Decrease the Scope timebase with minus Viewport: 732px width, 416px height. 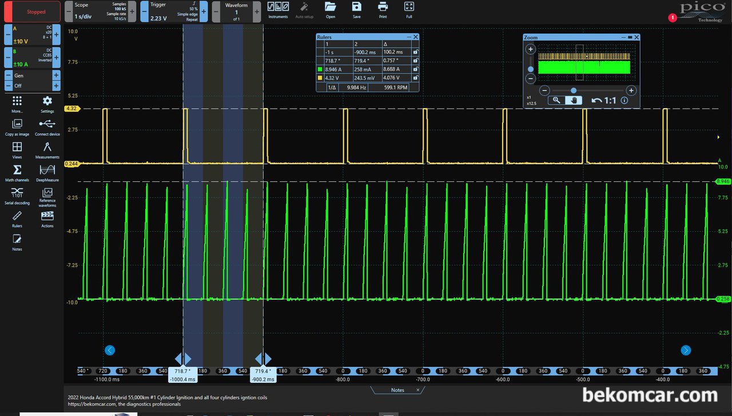point(68,11)
